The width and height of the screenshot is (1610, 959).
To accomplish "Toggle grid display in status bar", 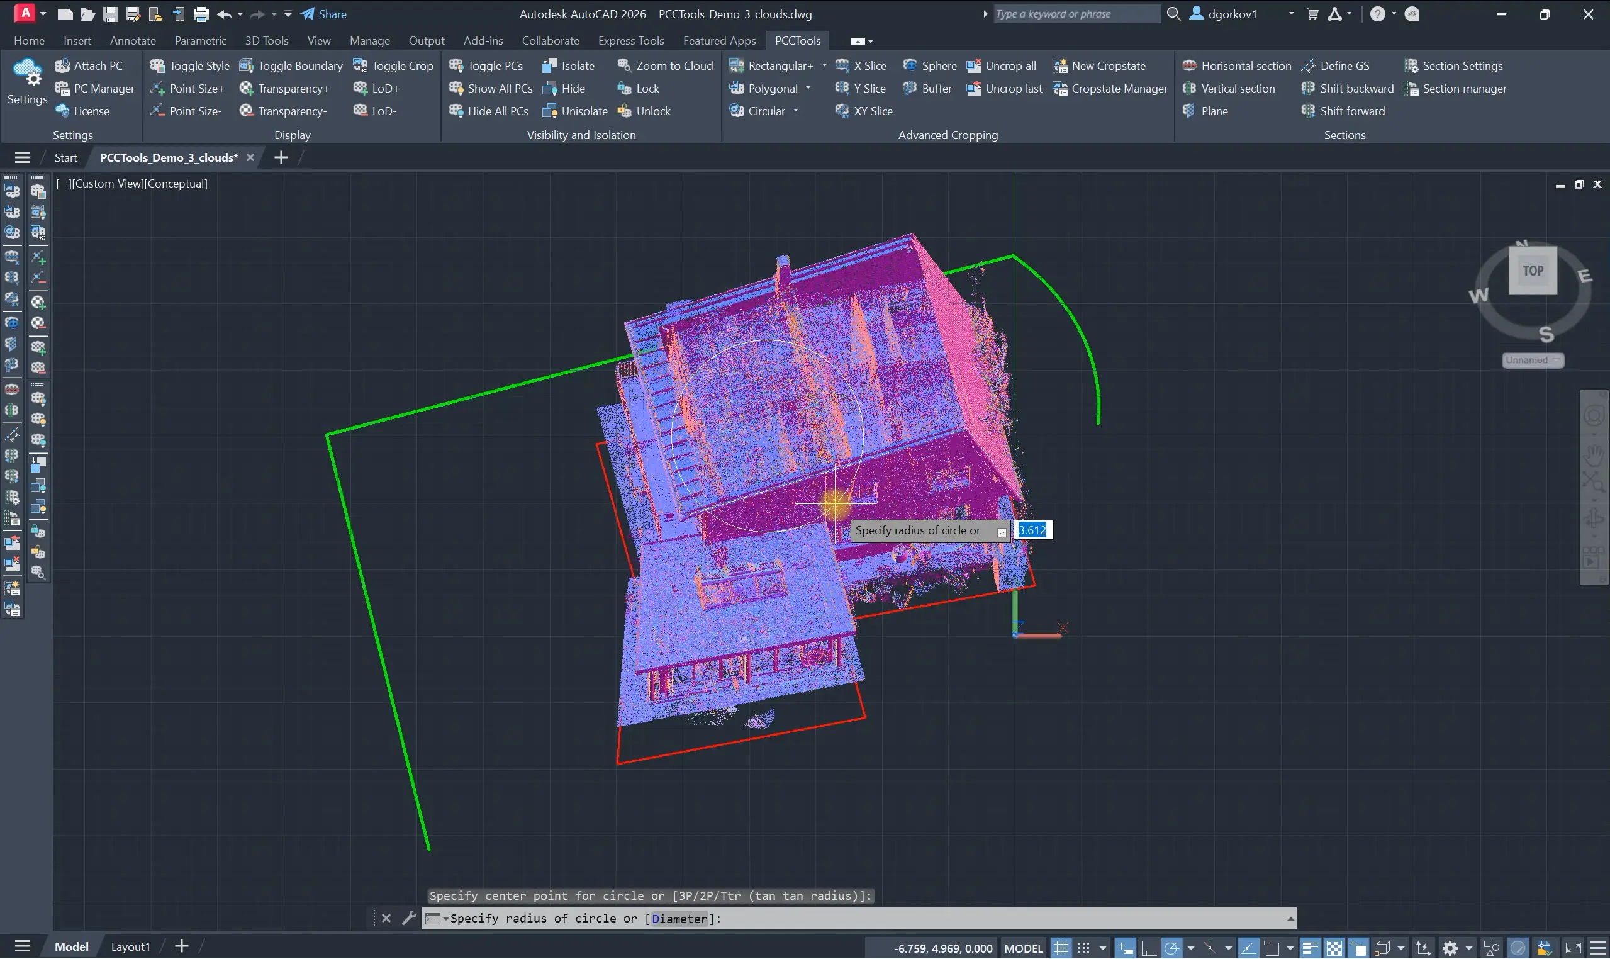I will coord(1061,948).
